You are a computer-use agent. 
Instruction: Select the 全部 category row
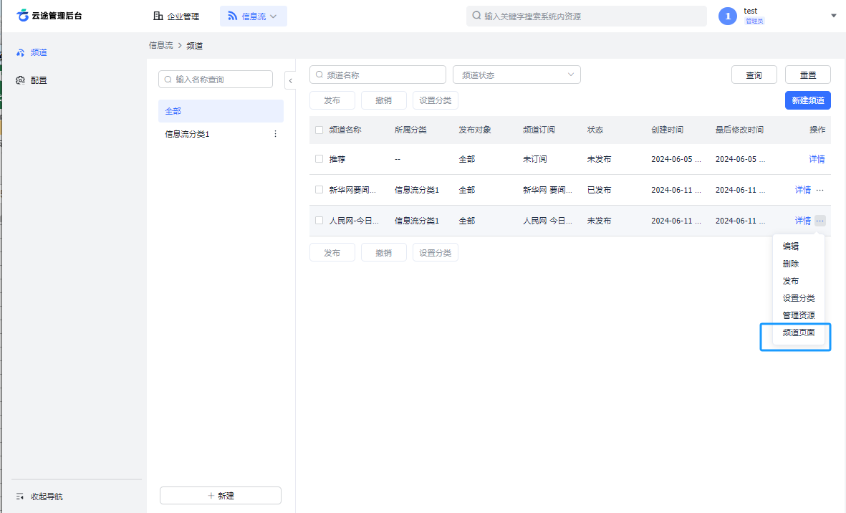[221, 111]
